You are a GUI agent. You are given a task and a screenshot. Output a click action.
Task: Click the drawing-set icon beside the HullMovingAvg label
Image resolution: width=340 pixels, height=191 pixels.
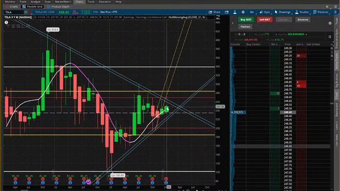[218, 18]
